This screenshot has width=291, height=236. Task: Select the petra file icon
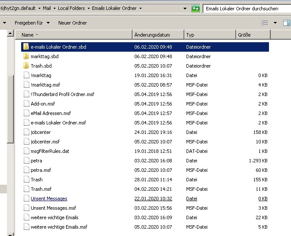tap(26, 161)
